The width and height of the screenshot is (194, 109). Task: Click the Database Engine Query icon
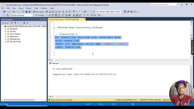47,12
